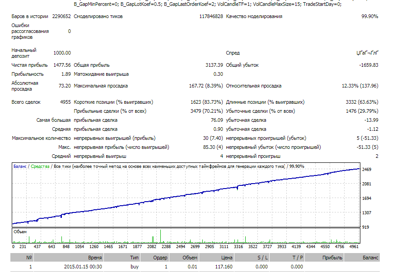Screen dimensions: 406x272
Task: Select the initial deposit value 1000.00
Action: point(62,53)
